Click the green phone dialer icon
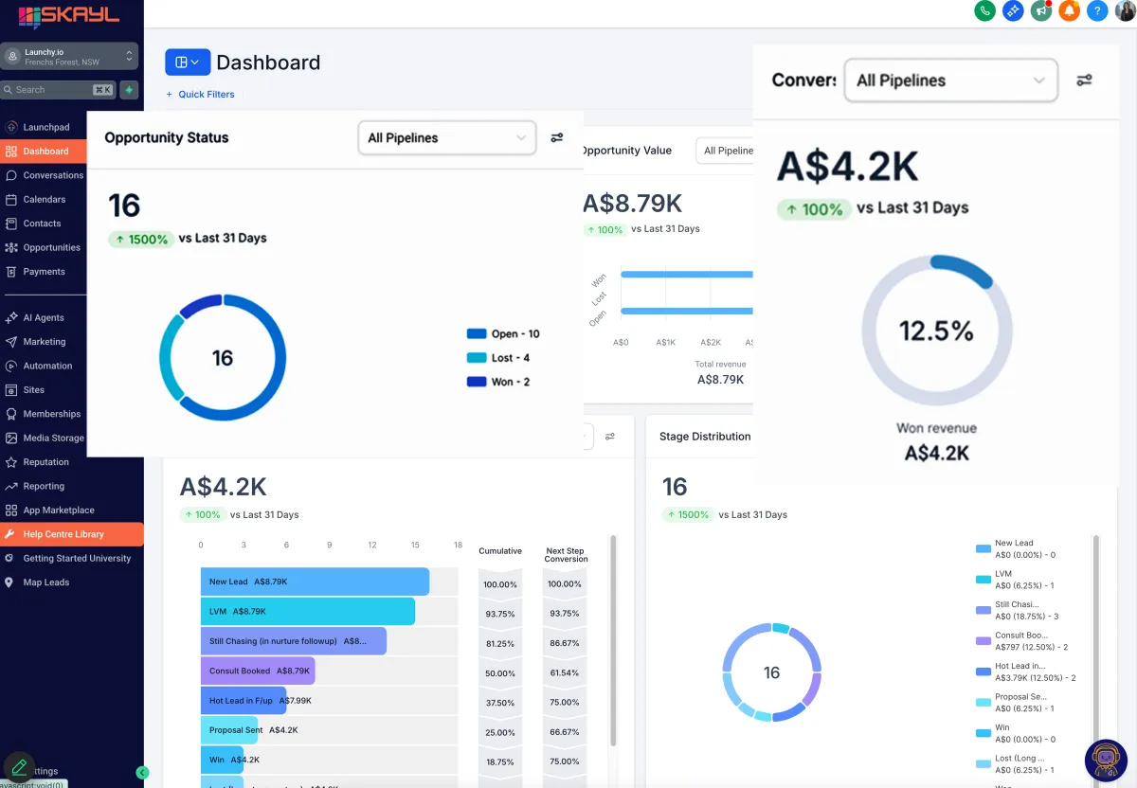 pyautogui.click(x=985, y=11)
